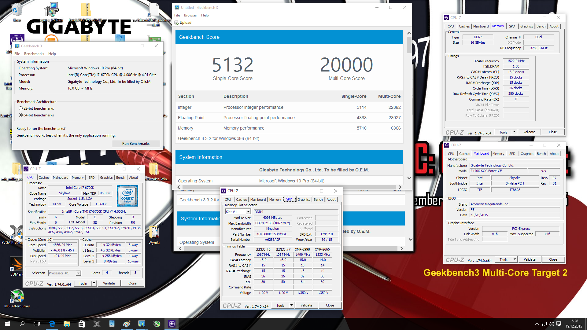Image resolution: width=587 pixels, height=330 pixels.
Task: Open the Lan(v20.2_PV_v2) zip folder icon
Action: click(86, 12)
